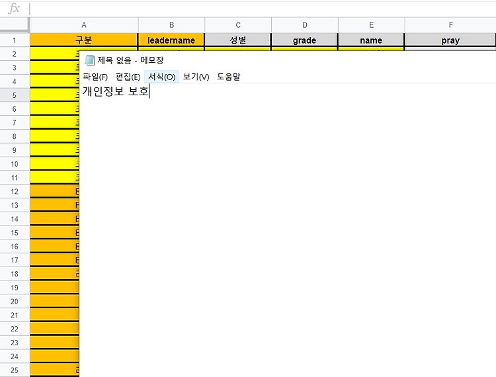Select row 25 header
Image resolution: width=496 pixels, height=377 pixels.
tap(15, 370)
